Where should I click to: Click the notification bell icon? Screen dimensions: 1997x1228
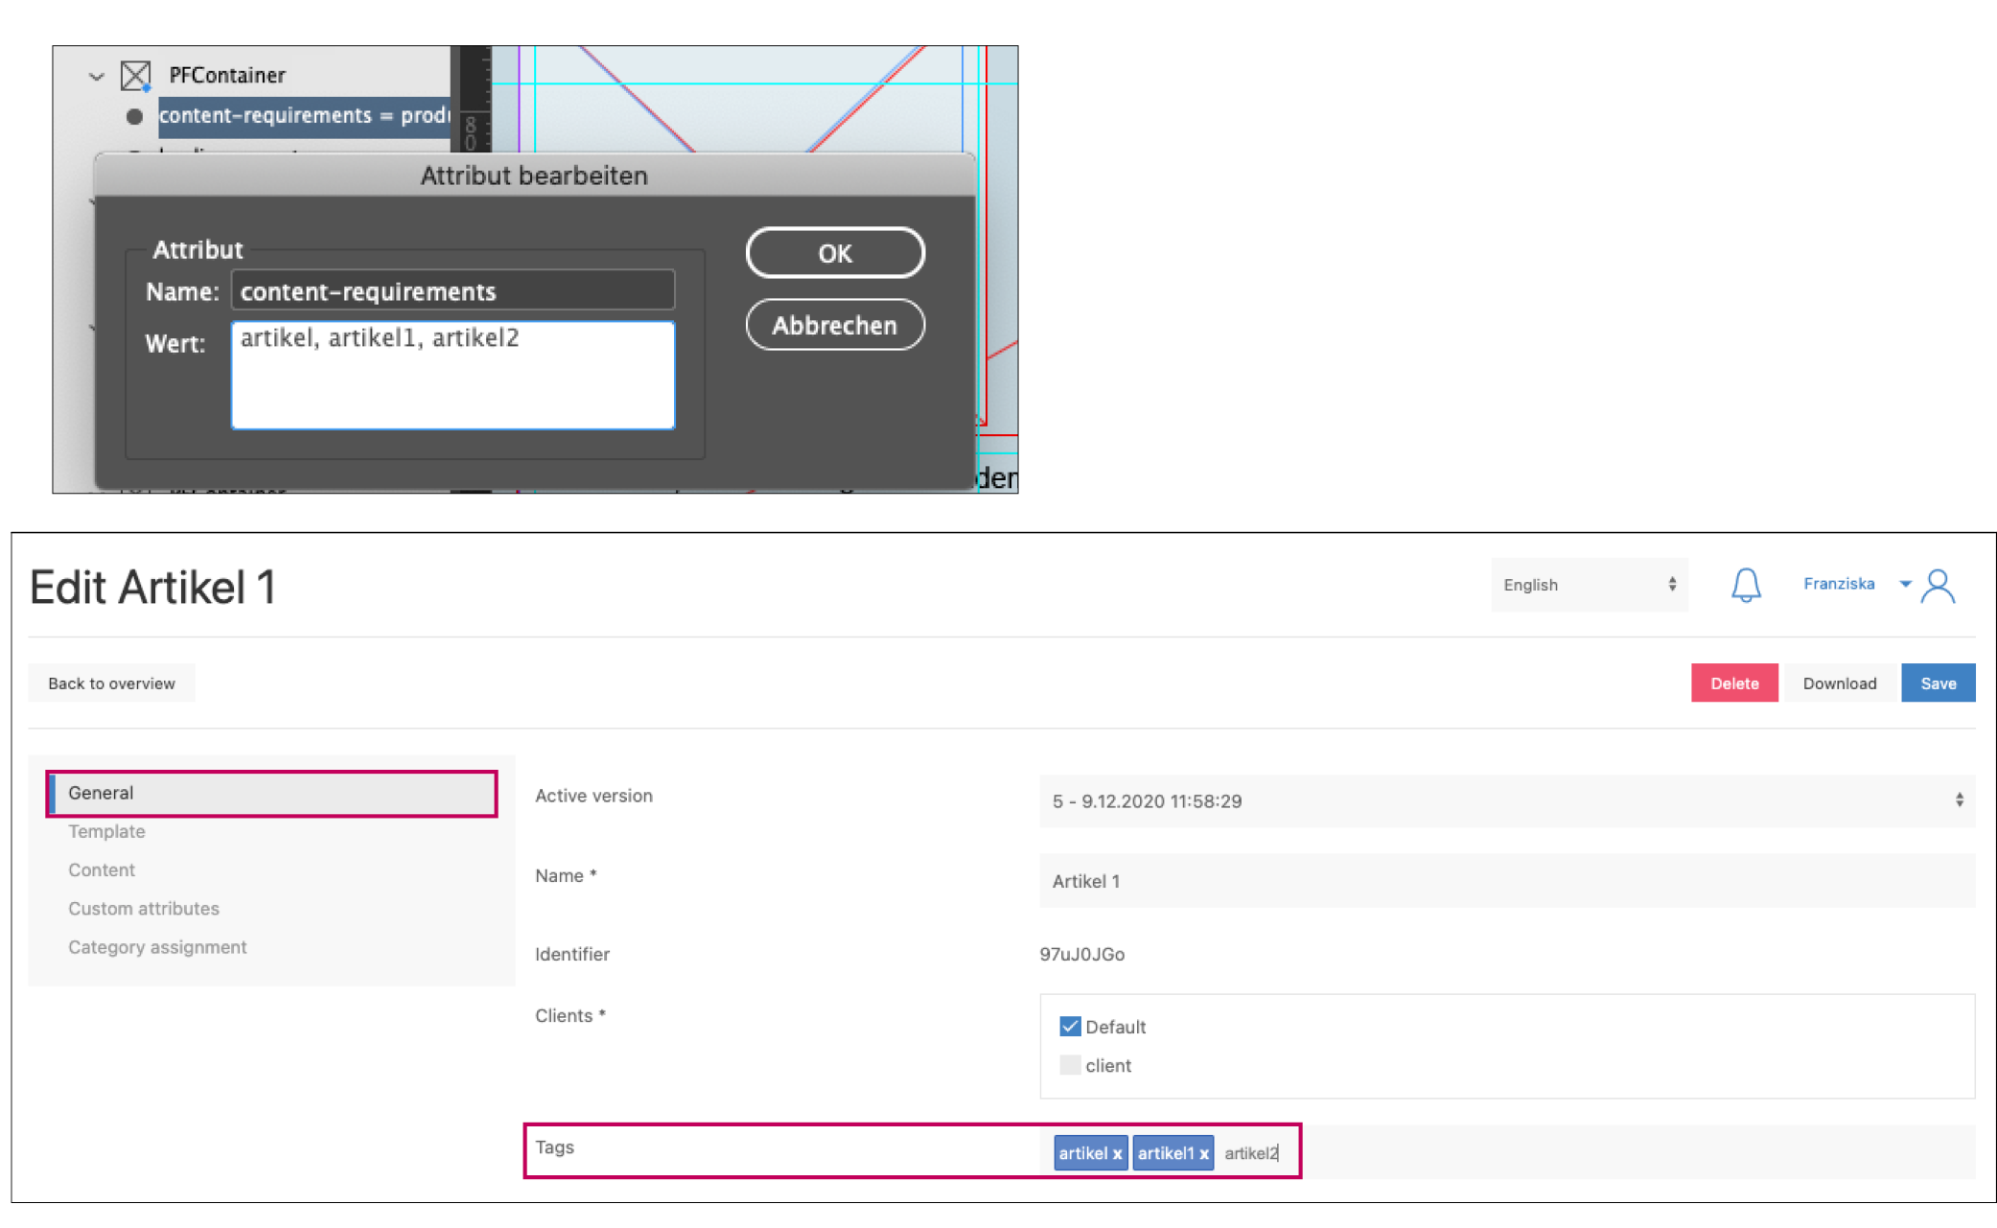(x=1745, y=585)
